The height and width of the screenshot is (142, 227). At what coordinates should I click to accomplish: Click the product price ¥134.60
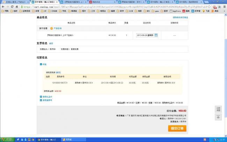tap(112, 35)
